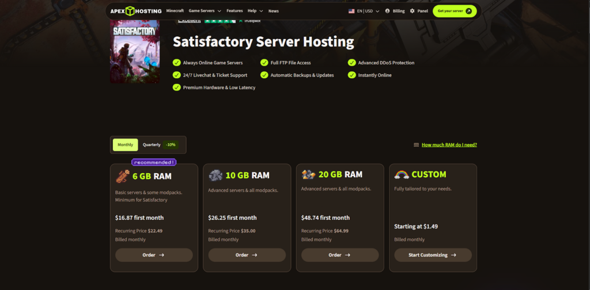Switch to Quarterly billing

point(152,144)
